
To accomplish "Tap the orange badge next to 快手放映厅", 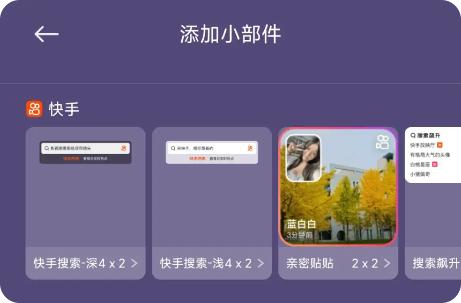I will [x=440, y=145].
